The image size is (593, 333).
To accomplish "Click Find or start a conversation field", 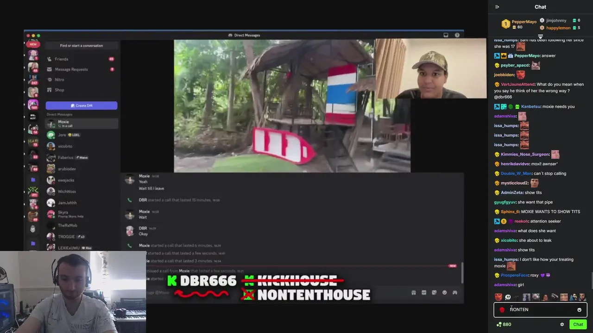I will click(x=82, y=45).
